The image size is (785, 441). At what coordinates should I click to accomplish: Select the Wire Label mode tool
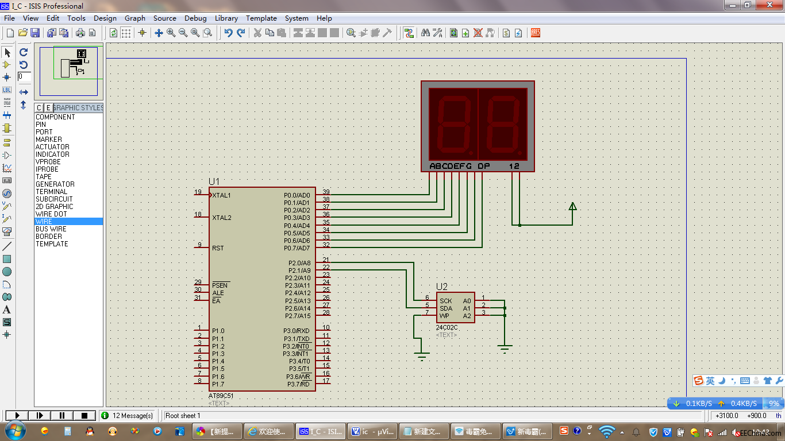7,90
